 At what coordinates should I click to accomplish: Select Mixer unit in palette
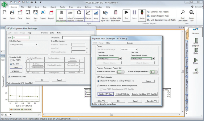[x=195, y=61]
